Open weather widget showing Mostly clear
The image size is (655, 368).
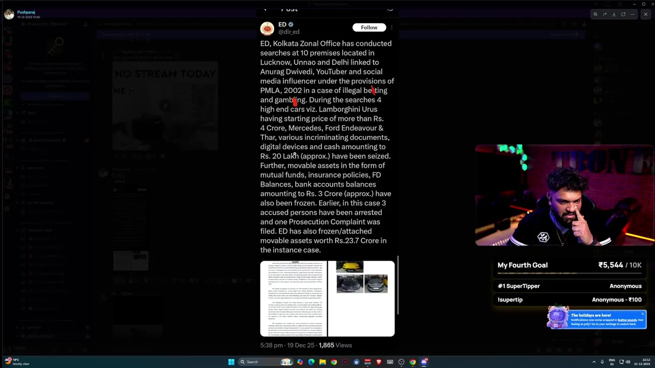pyautogui.click(x=17, y=362)
